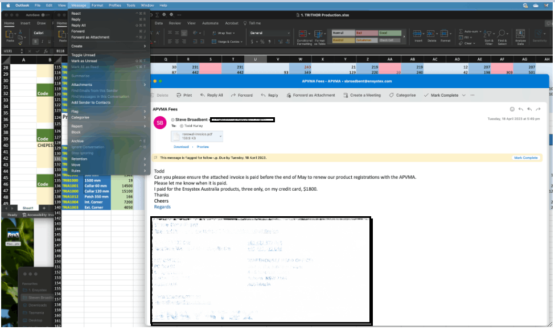Click cell TRIA1001 in front Excel sheet

pos(72,185)
